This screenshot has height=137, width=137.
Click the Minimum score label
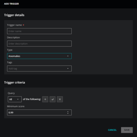[x=16, y=106]
